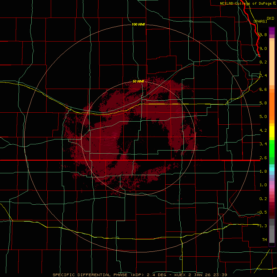
Task: Pick the bright green band of the color bar
Action: tap(272, 149)
